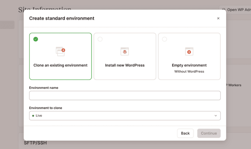Click the clone environment windows icon
Screen dimensions: 251x149
click(x=60, y=51)
